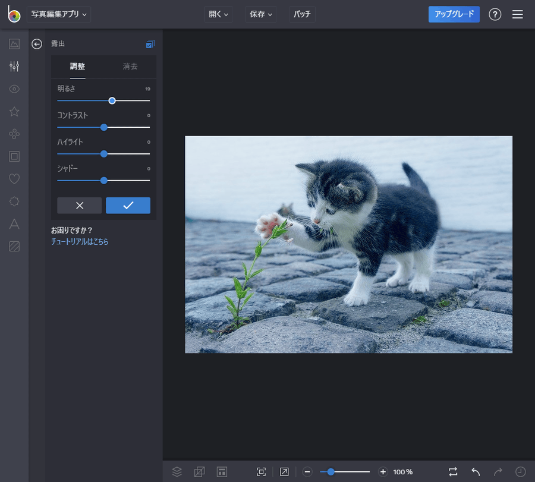Open the Text tool A icon
The height and width of the screenshot is (482, 535).
pyautogui.click(x=14, y=224)
